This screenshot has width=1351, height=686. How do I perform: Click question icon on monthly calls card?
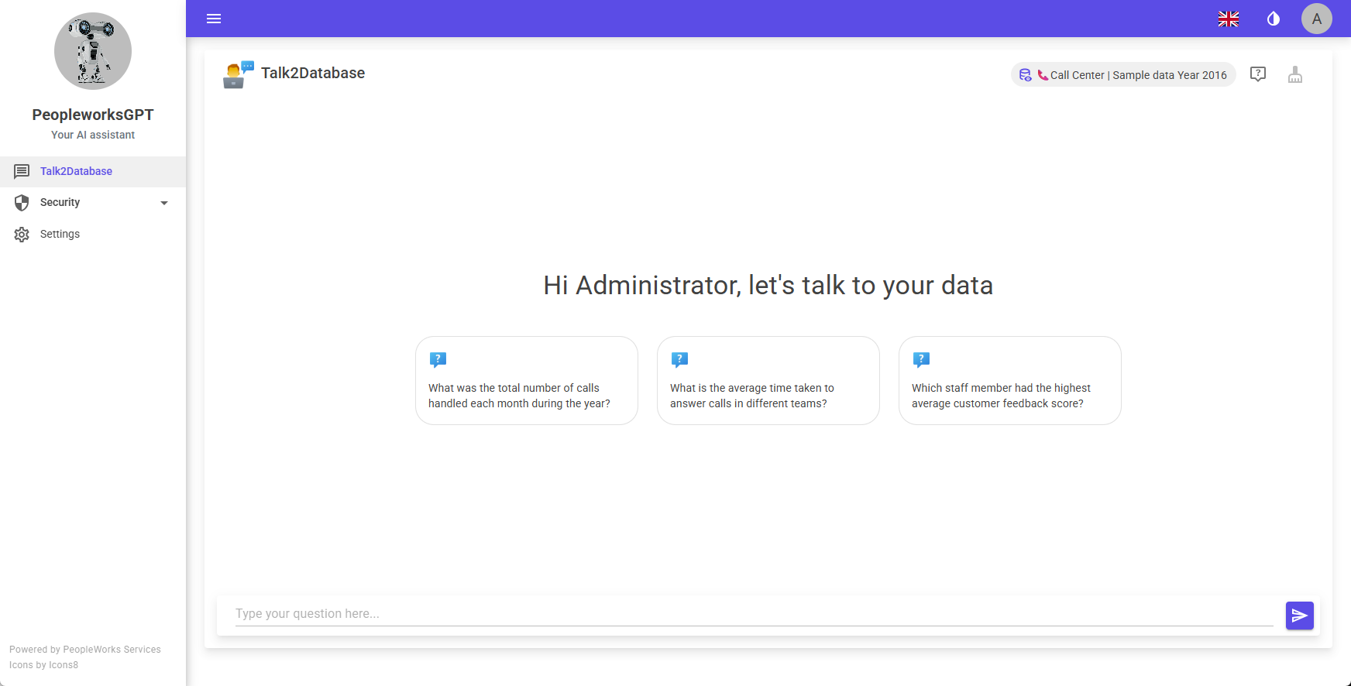pos(438,360)
